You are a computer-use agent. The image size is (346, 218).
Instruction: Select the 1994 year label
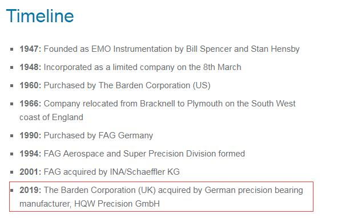coord(30,154)
